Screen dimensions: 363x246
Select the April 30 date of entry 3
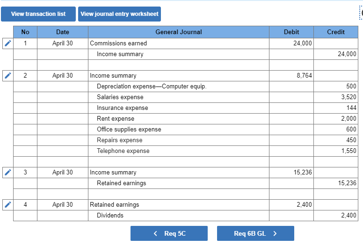pyautogui.click(x=63, y=173)
